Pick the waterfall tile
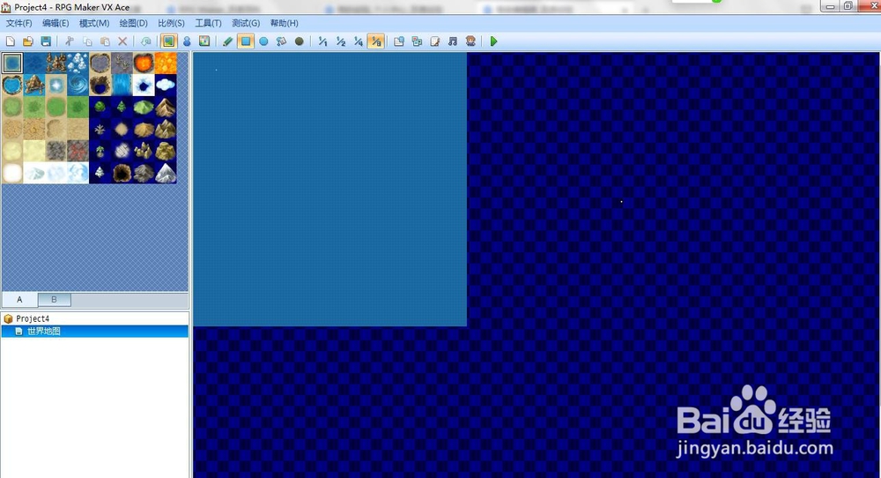 [x=122, y=85]
